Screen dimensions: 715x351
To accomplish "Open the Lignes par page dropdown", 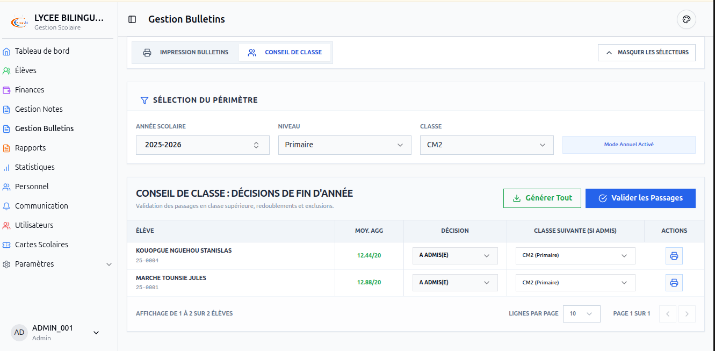I will pyautogui.click(x=581, y=314).
